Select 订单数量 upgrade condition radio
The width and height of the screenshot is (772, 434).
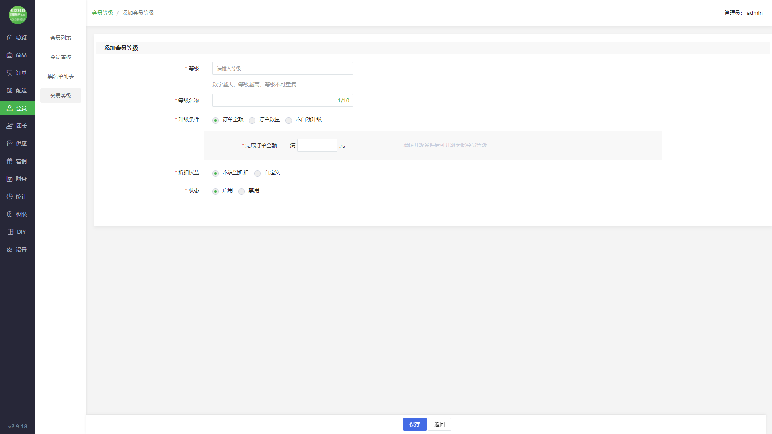point(252,120)
